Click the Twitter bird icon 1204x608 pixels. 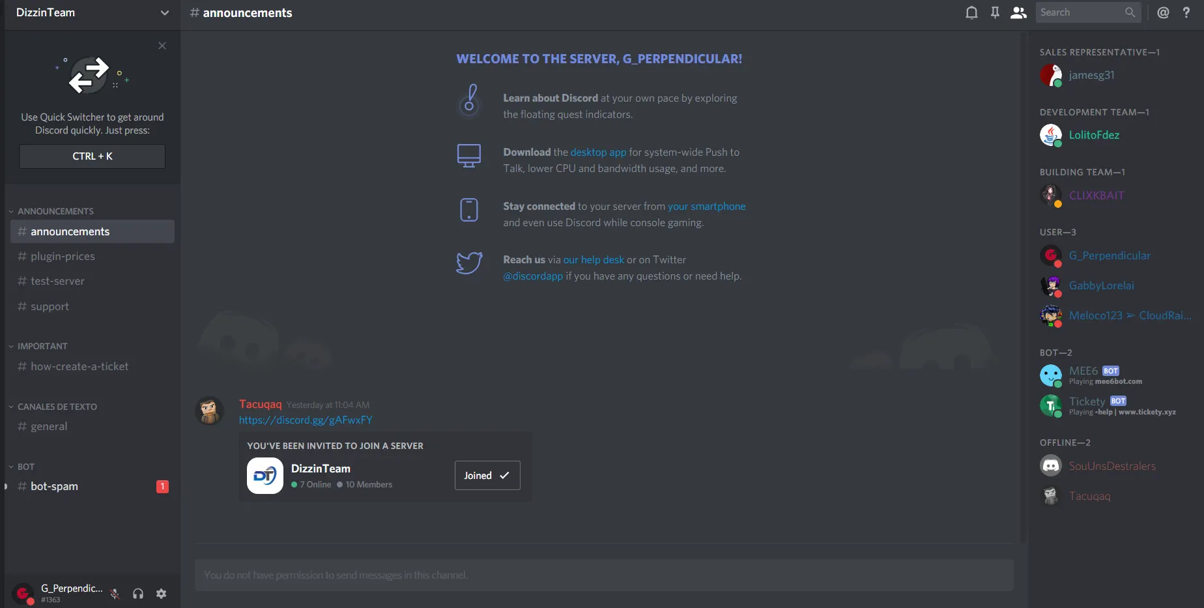[x=469, y=263]
